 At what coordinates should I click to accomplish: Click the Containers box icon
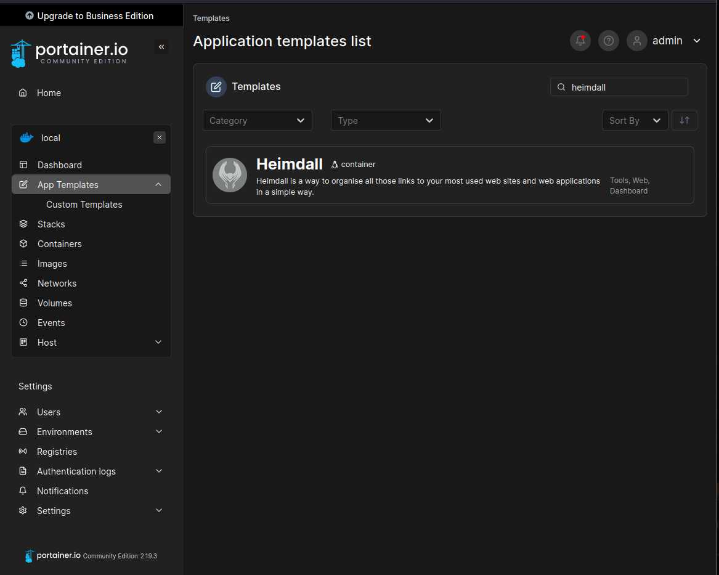pyautogui.click(x=23, y=243)
